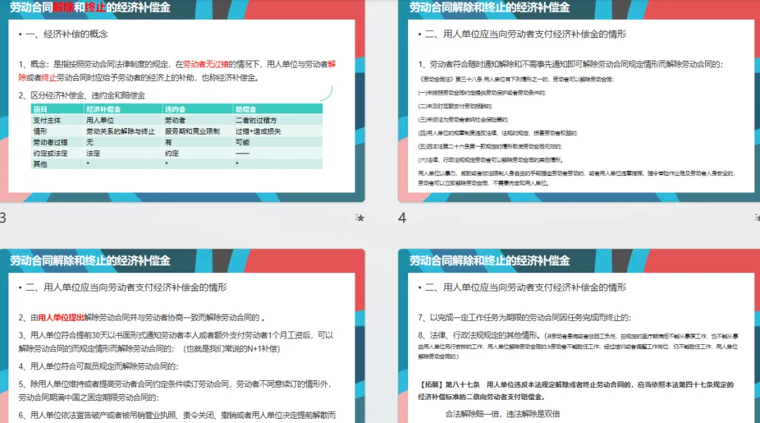The width and height of the screenshot is (760, 423).
Task: Click item 7、以完成一定工作任务为期限 line
Action: click(x=524, y=318)
